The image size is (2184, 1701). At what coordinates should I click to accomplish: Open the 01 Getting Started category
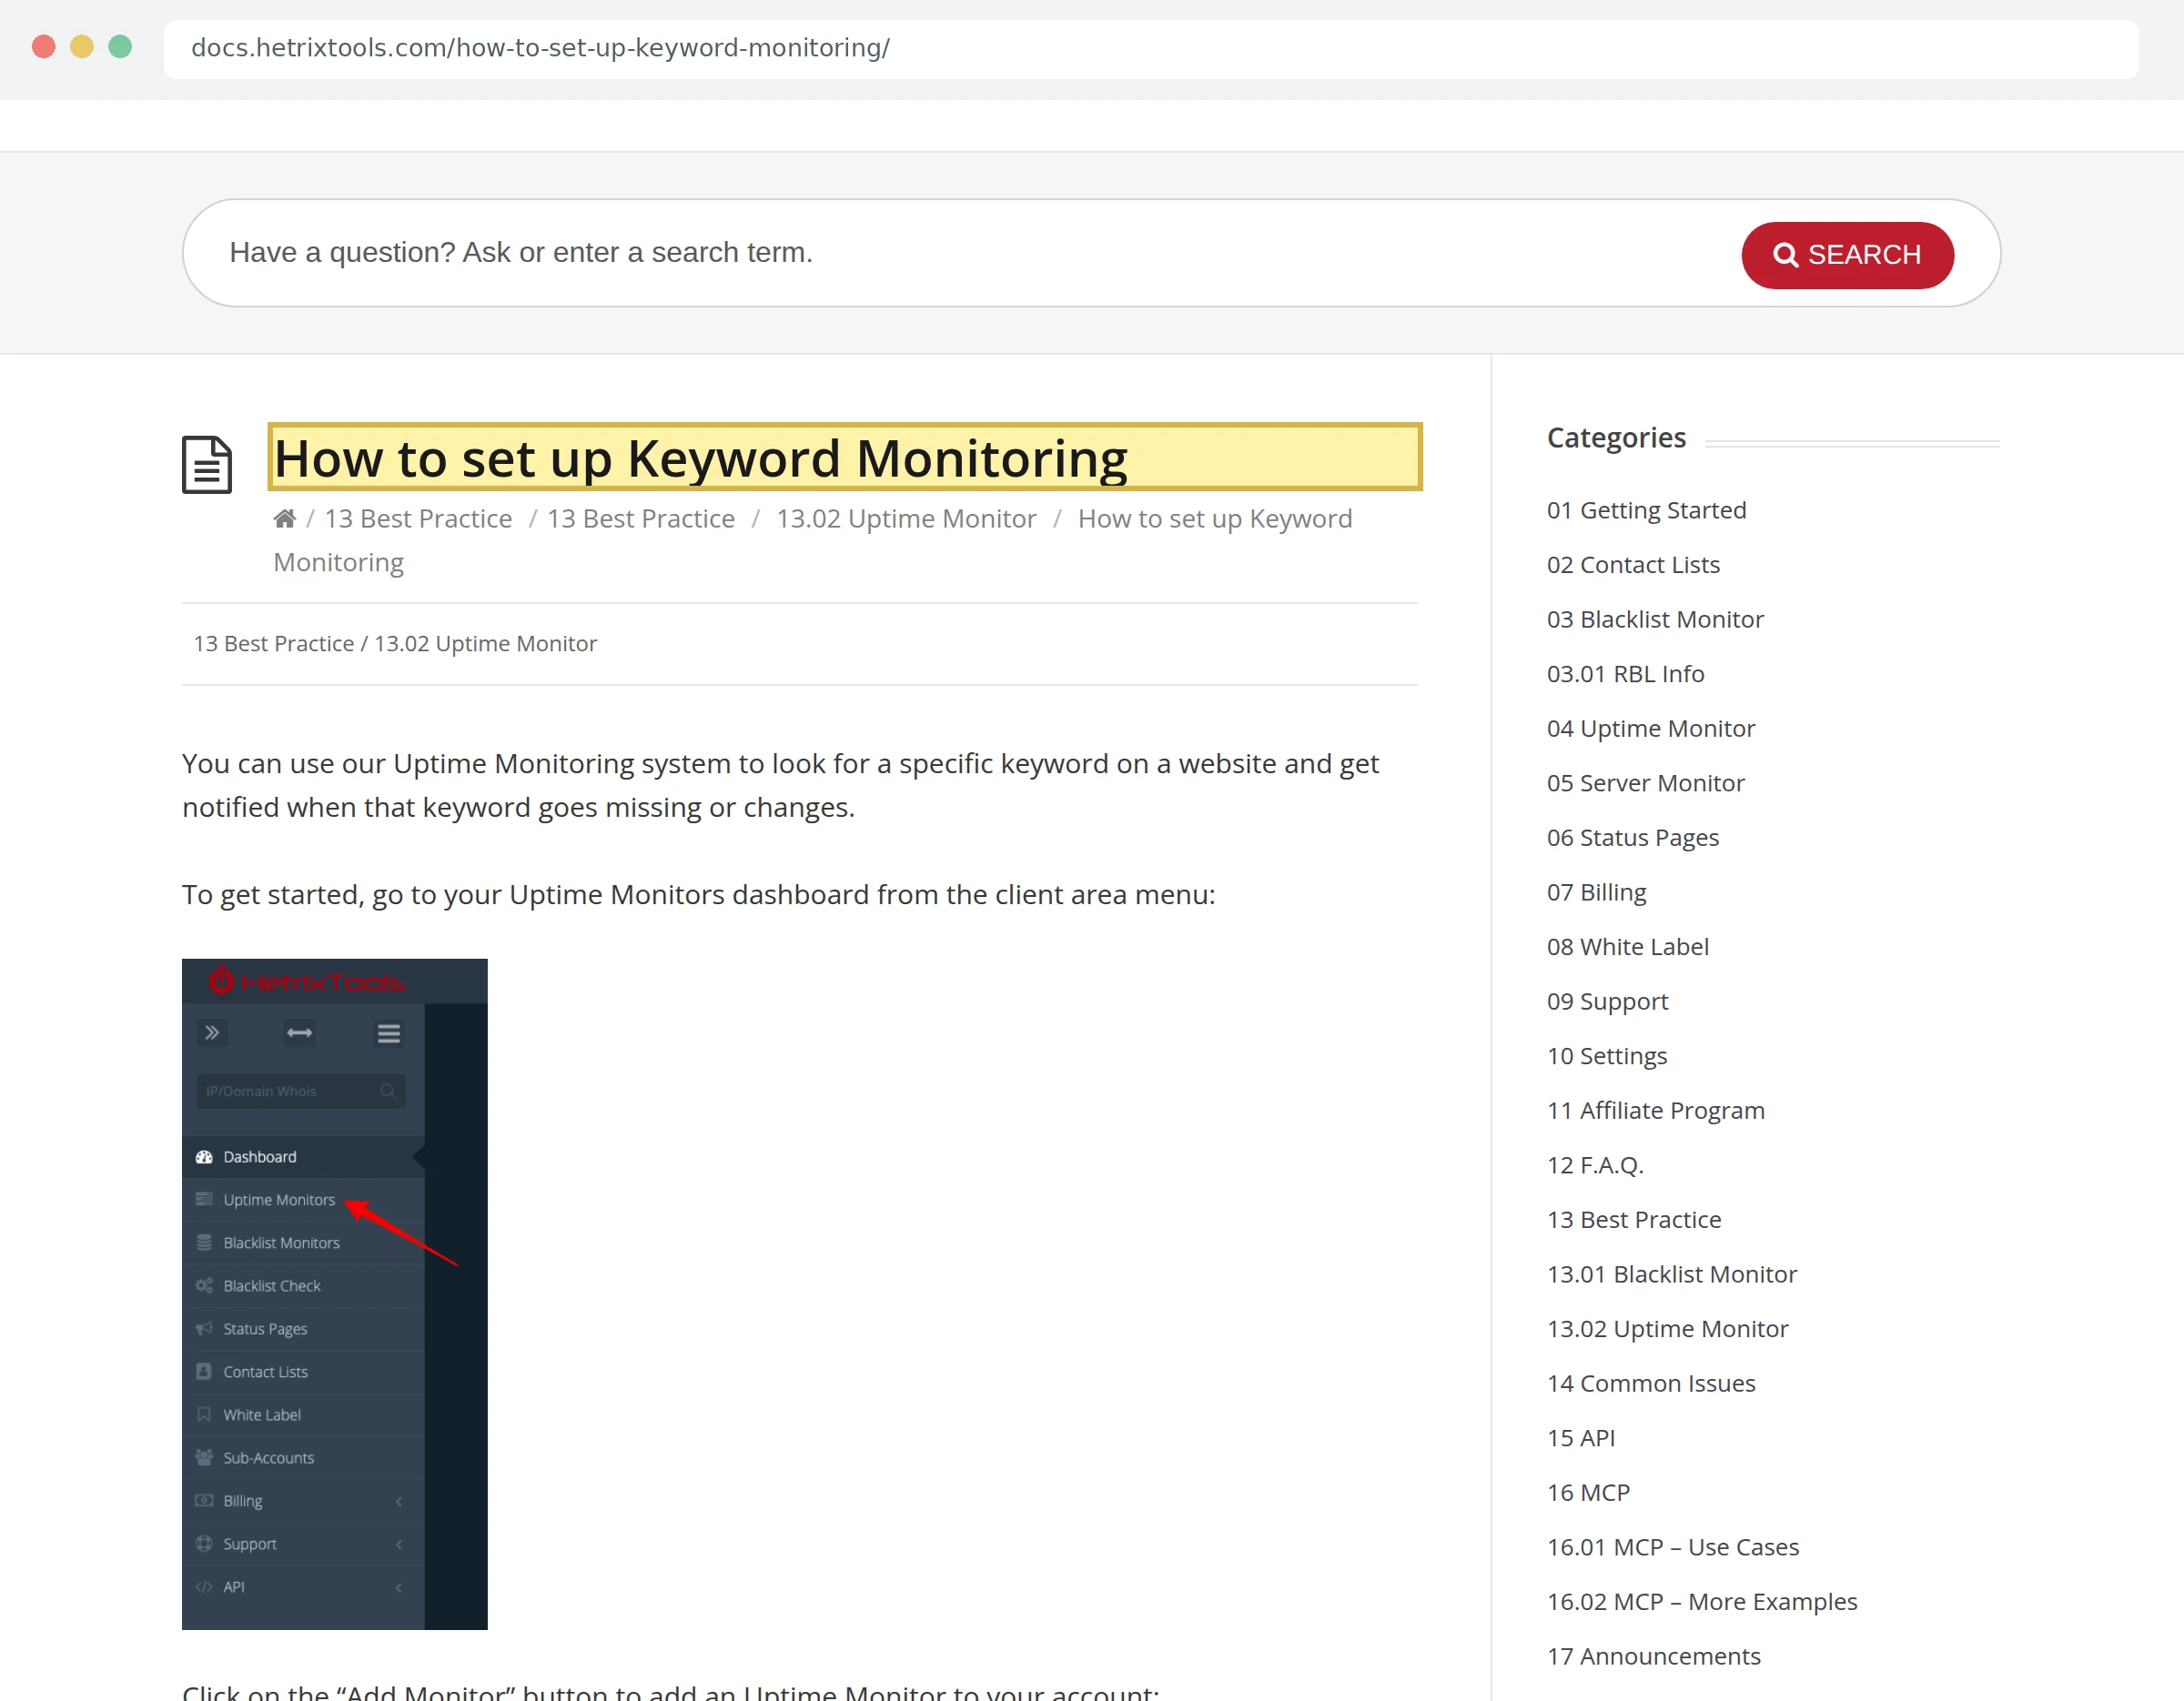point(1646,509)
